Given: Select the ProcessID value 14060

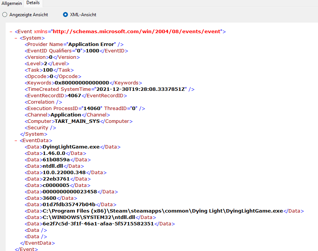Looking at the screenshot, I should [x=92, y=109].
